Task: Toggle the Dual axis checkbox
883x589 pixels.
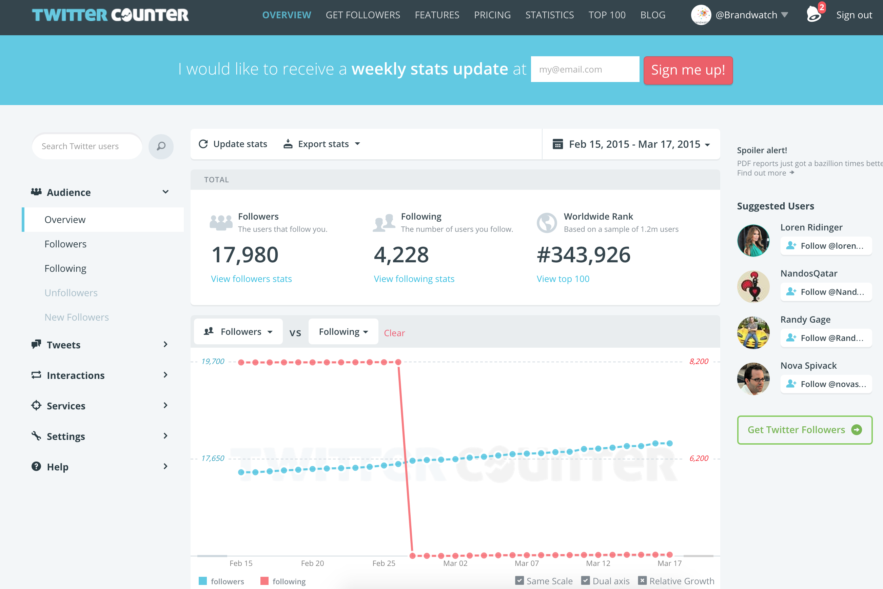Action: click(585, 581)
